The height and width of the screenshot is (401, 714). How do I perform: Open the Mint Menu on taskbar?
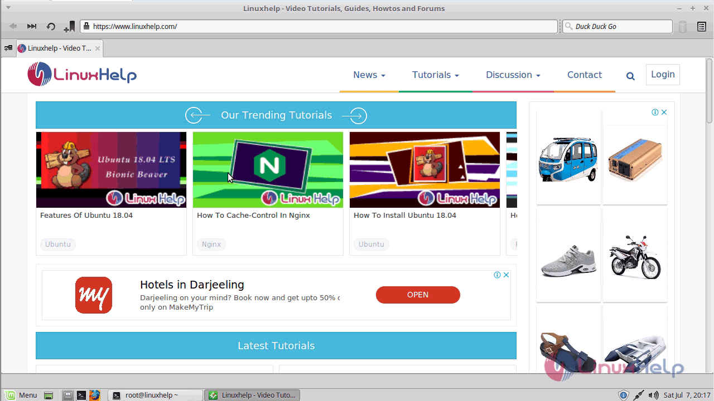pos(21,395)
